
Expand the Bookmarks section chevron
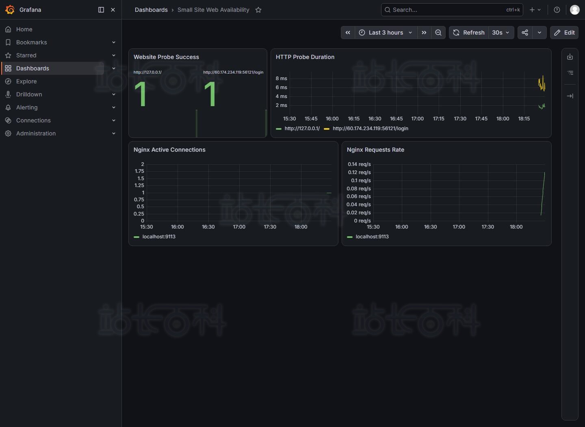114,42
